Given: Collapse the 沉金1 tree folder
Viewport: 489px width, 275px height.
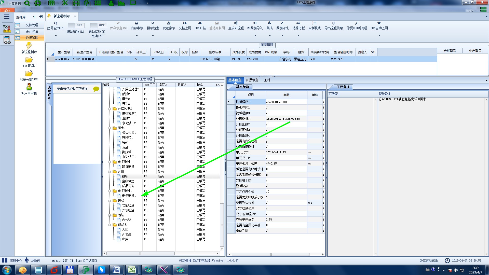Looking at the screenshot, I should (110, 128).
